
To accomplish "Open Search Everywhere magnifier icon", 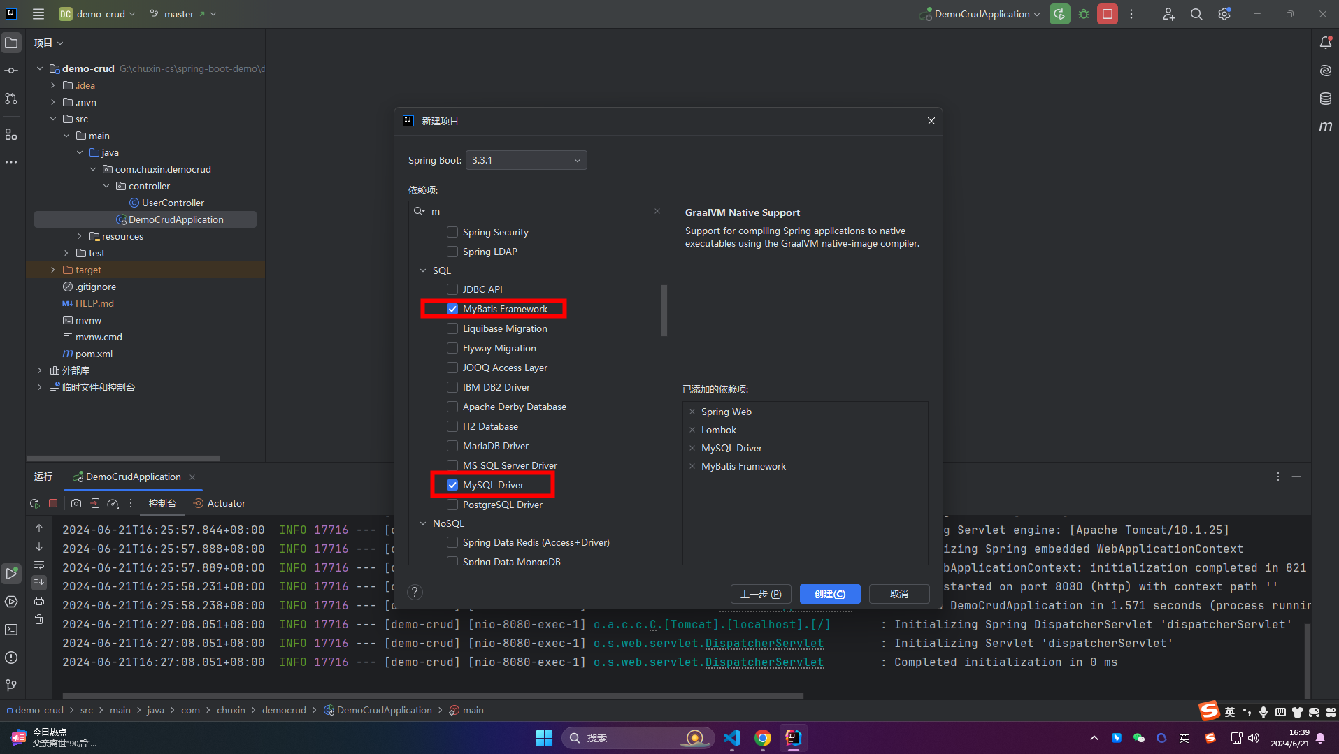I will pyautogui.click(x=1196, y=14).
